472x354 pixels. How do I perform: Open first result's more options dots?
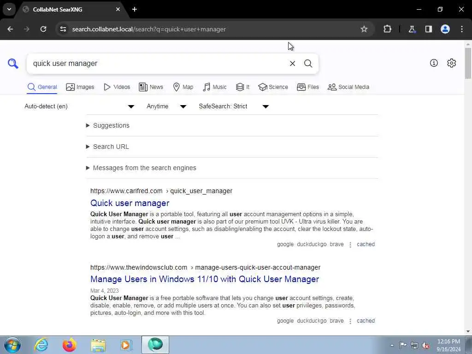pos(350,245)
